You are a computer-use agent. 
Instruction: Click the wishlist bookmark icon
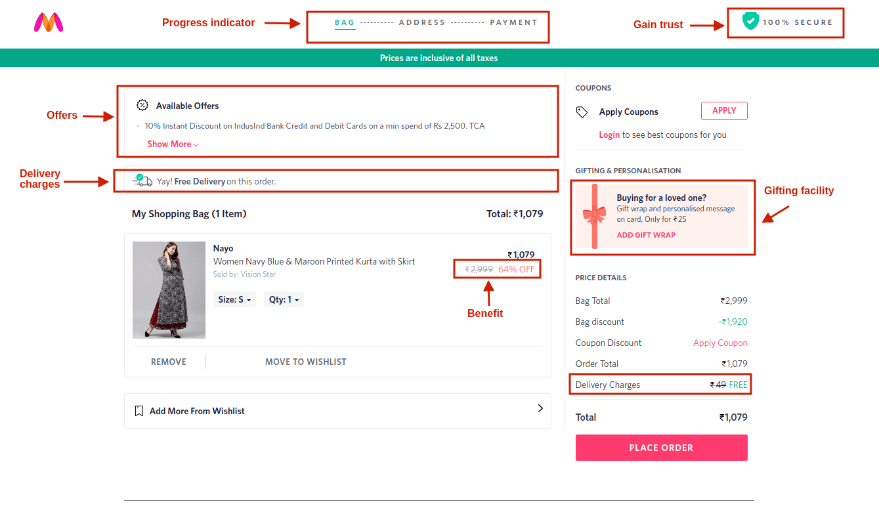tap(139, 410)
